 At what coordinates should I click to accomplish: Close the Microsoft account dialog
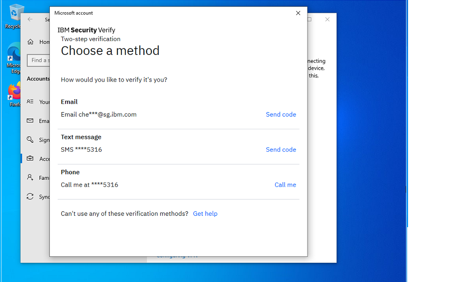tap(298, 13)
